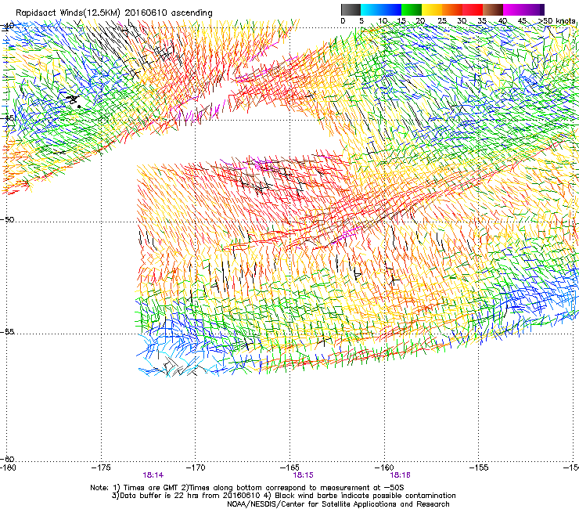Click the -175 longitude axis label
Viewport: 579px width, 509px height.
pyautogui.click(x=101, y=467)
